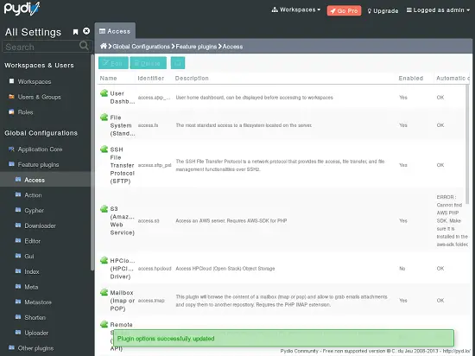Click the search magnifier icon

[x=84, y=46]
